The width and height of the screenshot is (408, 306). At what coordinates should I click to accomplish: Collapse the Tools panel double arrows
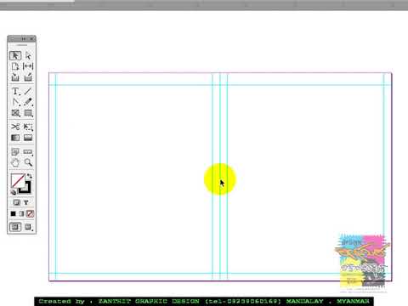pos(24,39)
